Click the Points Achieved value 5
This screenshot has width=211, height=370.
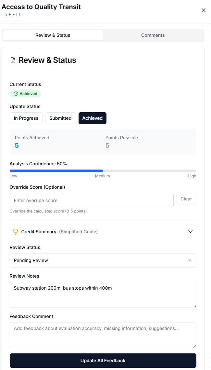(x=17, y=145)
